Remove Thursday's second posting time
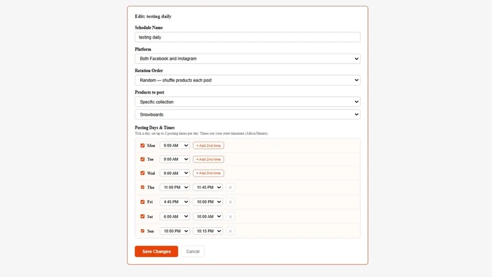 (x=230, y=188)
